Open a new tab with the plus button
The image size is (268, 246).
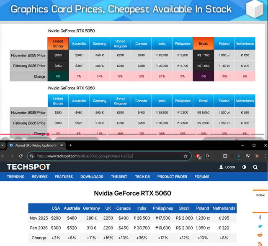point(71,145)
